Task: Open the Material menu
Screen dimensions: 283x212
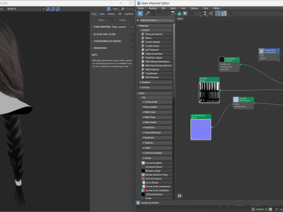Action: point(153,8)
